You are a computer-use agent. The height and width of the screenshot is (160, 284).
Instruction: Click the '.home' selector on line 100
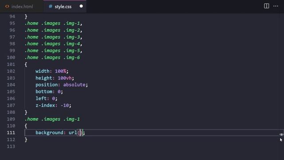point(32,57)
